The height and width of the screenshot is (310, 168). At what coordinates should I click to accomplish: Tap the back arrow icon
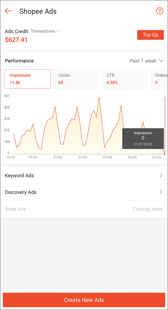click(8, 11)
